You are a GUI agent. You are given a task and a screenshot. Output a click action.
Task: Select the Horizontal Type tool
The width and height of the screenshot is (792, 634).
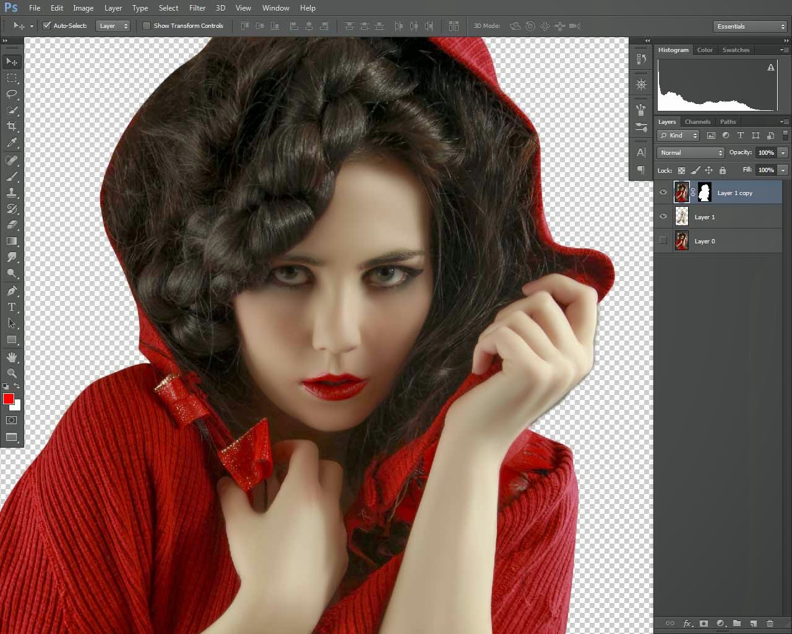(x=12, y=307)
